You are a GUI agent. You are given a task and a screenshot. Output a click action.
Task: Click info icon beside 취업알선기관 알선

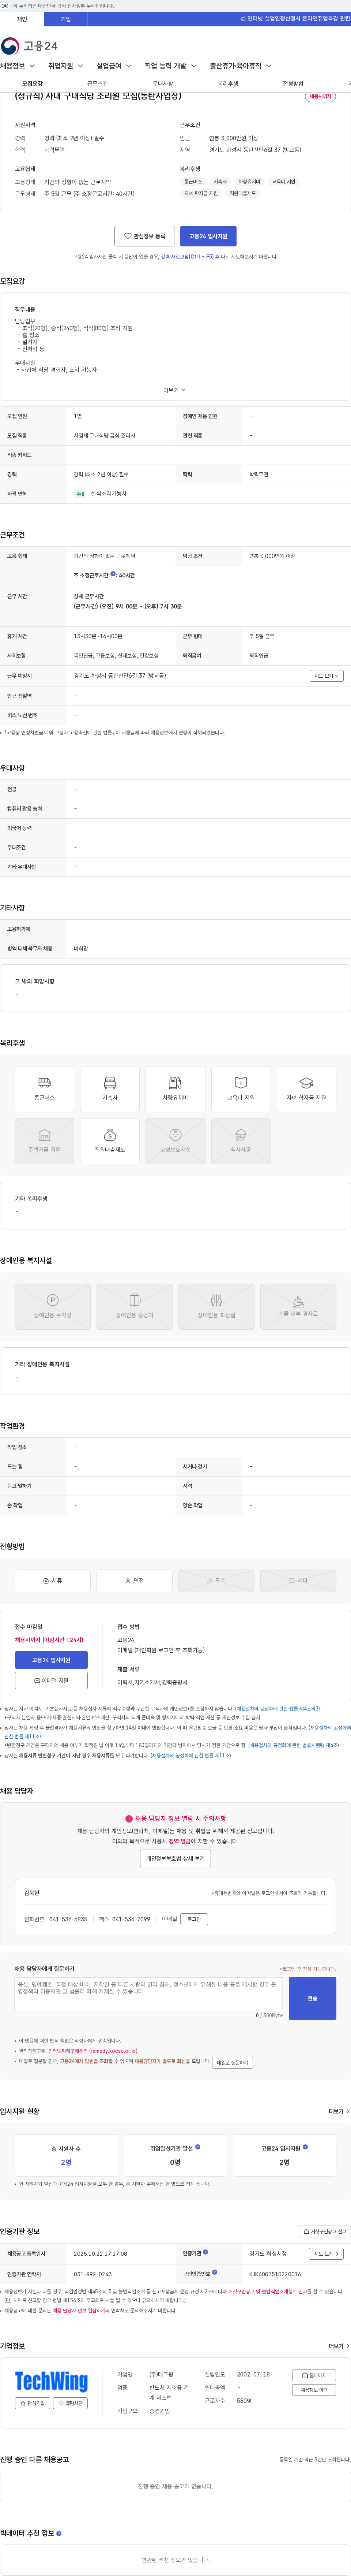coord(198,2147)
